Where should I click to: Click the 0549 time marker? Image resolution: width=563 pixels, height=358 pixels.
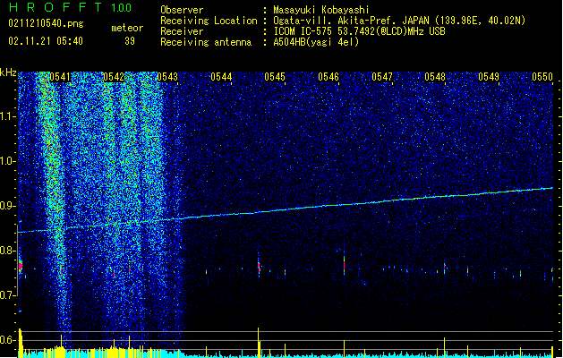[x=489, y=77]
